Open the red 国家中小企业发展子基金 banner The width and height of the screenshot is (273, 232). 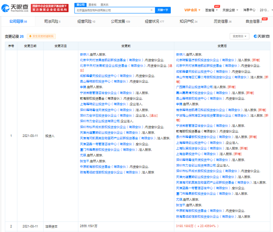[50, 8]
